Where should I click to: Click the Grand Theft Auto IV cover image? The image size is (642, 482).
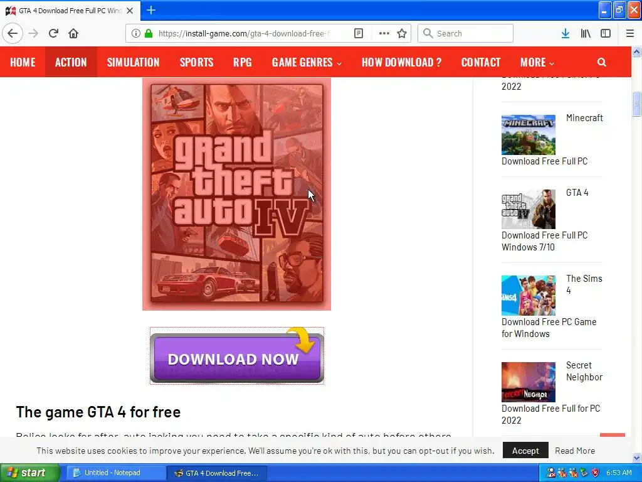(236, 194)
